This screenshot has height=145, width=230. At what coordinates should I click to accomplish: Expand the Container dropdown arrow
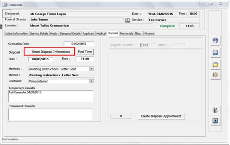(x=91, y=81)
